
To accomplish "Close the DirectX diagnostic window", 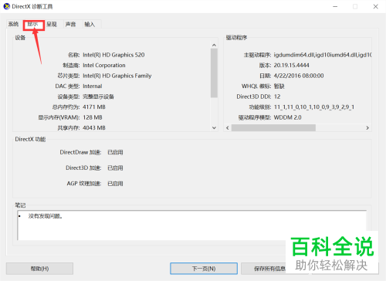I will tap(376, 6).
